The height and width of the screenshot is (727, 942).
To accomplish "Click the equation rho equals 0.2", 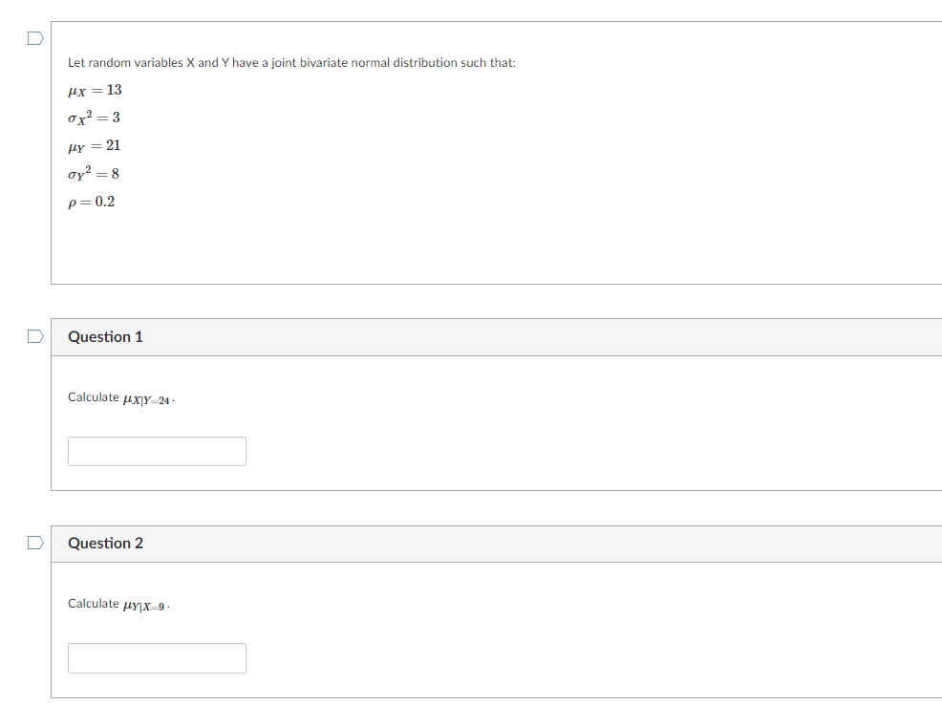I will pyautogui.click(x=91, y=202).
